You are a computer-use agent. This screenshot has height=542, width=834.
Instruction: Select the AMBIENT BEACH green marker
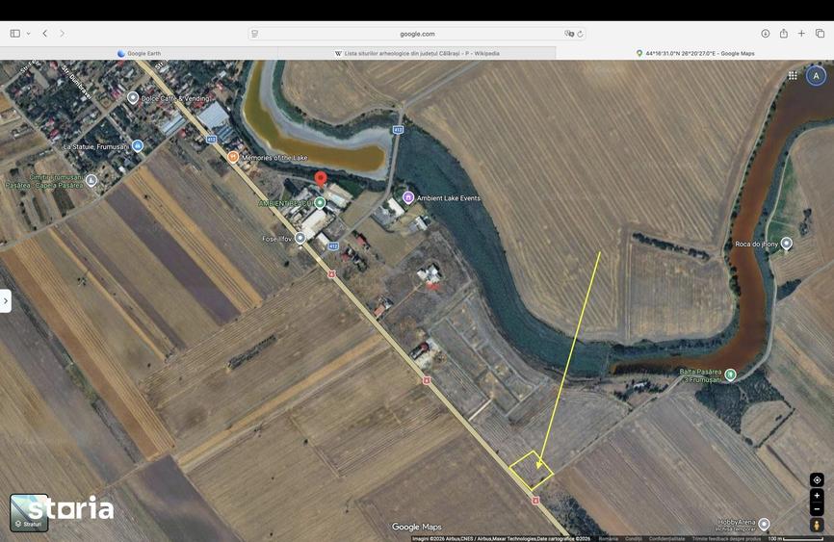320,203
